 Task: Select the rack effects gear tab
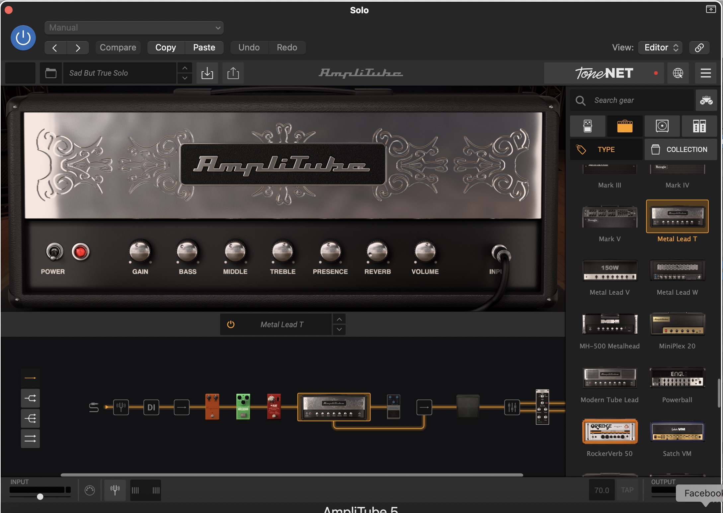(699, 126)
